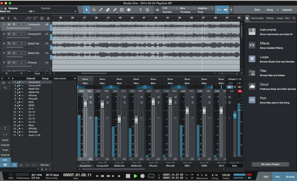Open the Pool files icon
The width and height of the screenshot is (297, 181).
click(x=252, y=100)
